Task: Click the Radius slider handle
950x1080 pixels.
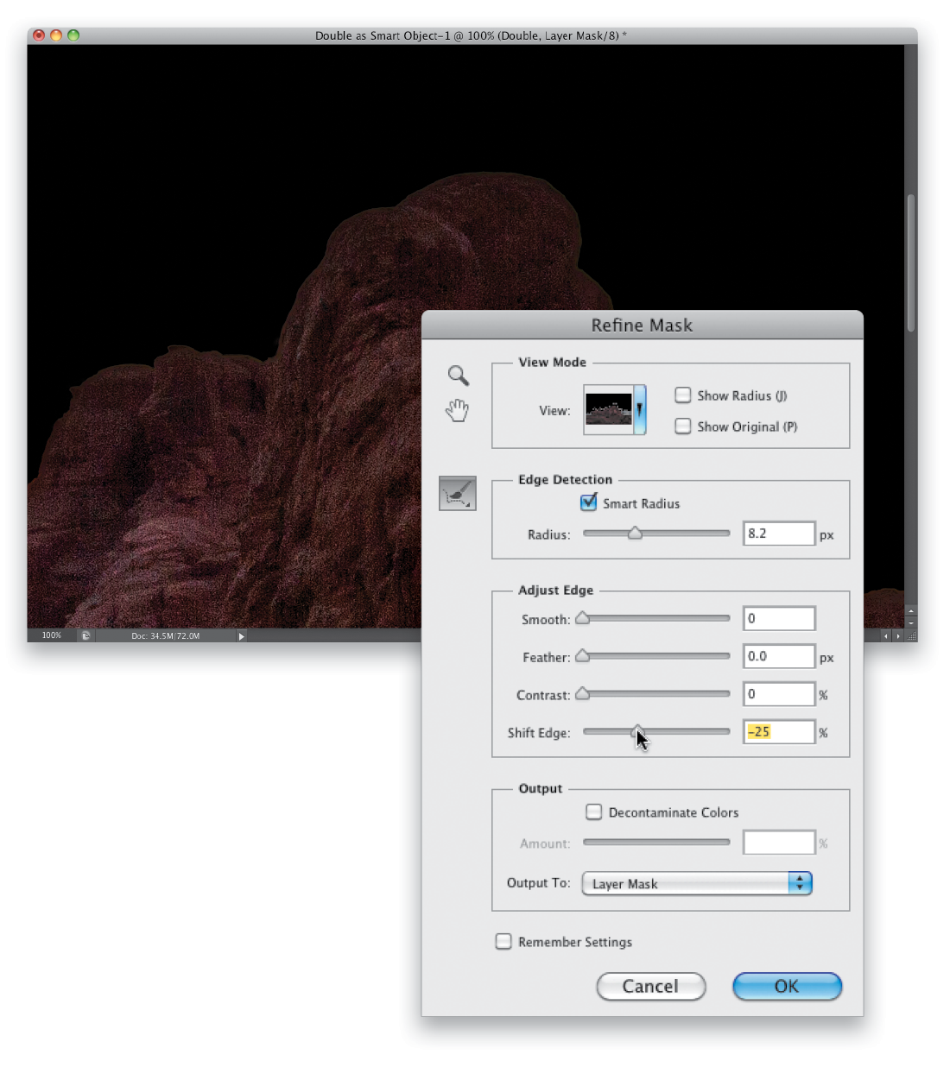Action: pyautogui.click(x=635, y=533)
